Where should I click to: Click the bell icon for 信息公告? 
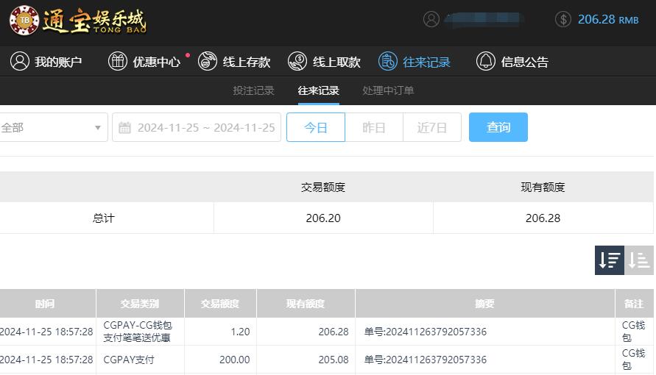click(x=486, y=61)
